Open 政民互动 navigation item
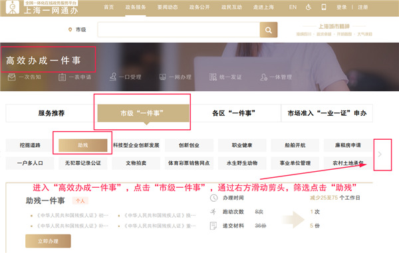The height and width of the screenshot is (253, 399). tap(231, 7)
